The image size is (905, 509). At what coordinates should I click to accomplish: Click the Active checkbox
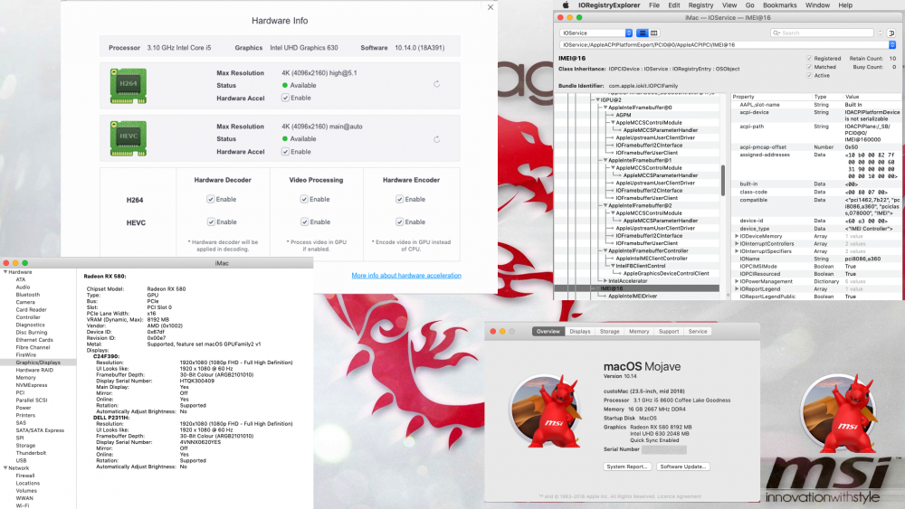click(x=809, y=76)
